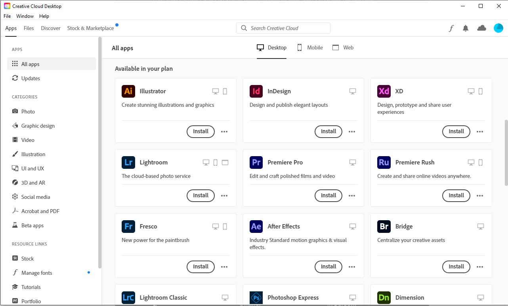
Task: Install Lightroom
Action: click(201, 195)
